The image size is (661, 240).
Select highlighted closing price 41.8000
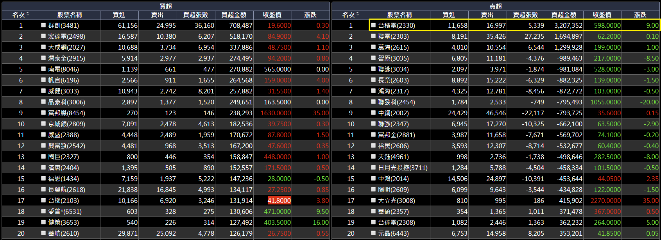[x=279, y=201]
